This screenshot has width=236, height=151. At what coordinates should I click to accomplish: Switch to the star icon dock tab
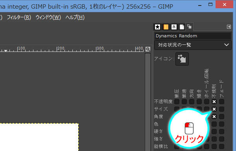[157, 27]
